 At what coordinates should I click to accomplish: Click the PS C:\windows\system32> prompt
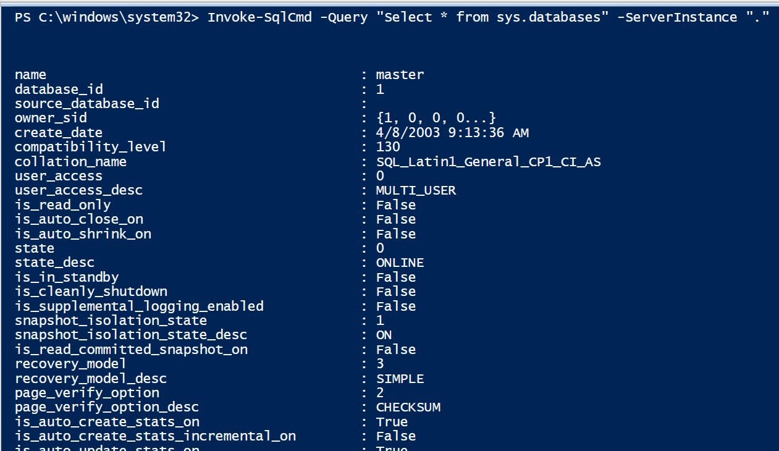(x=106, y=17)
